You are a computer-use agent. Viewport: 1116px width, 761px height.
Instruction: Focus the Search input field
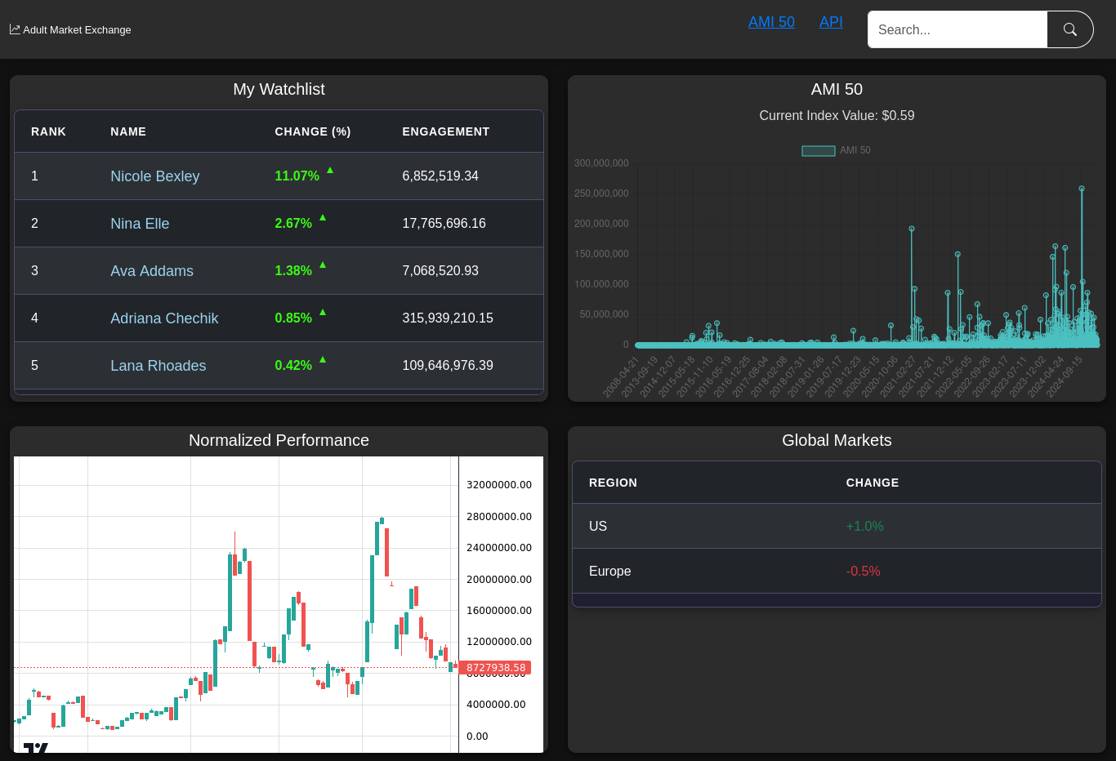tap(958, 29)
